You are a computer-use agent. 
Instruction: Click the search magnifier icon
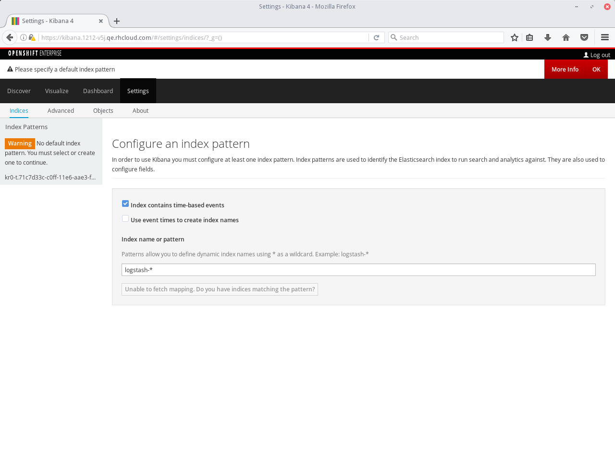pos(394,37)
